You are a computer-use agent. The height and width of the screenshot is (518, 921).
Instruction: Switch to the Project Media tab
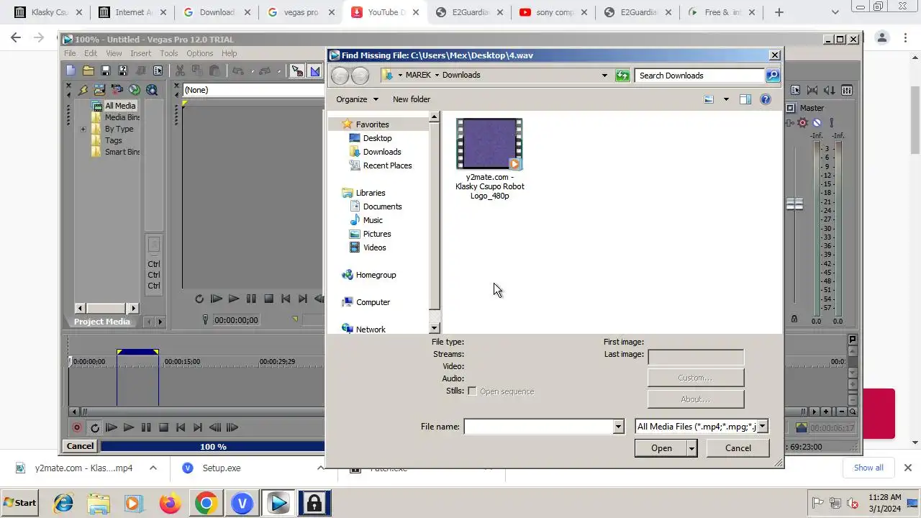click(101, 322)
